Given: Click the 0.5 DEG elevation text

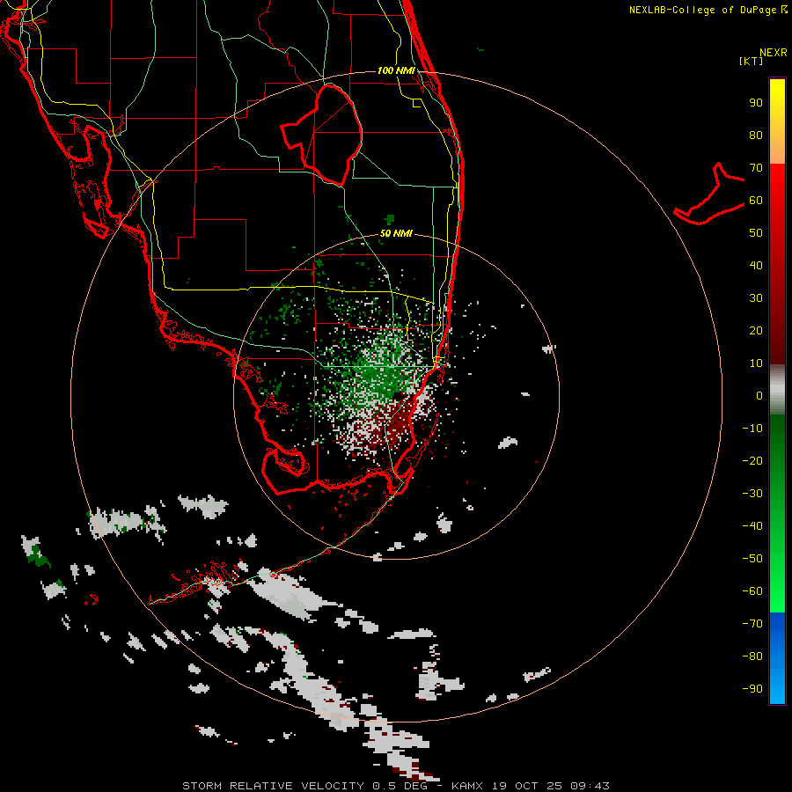Looking at the screenshot, I should [400, 786].
